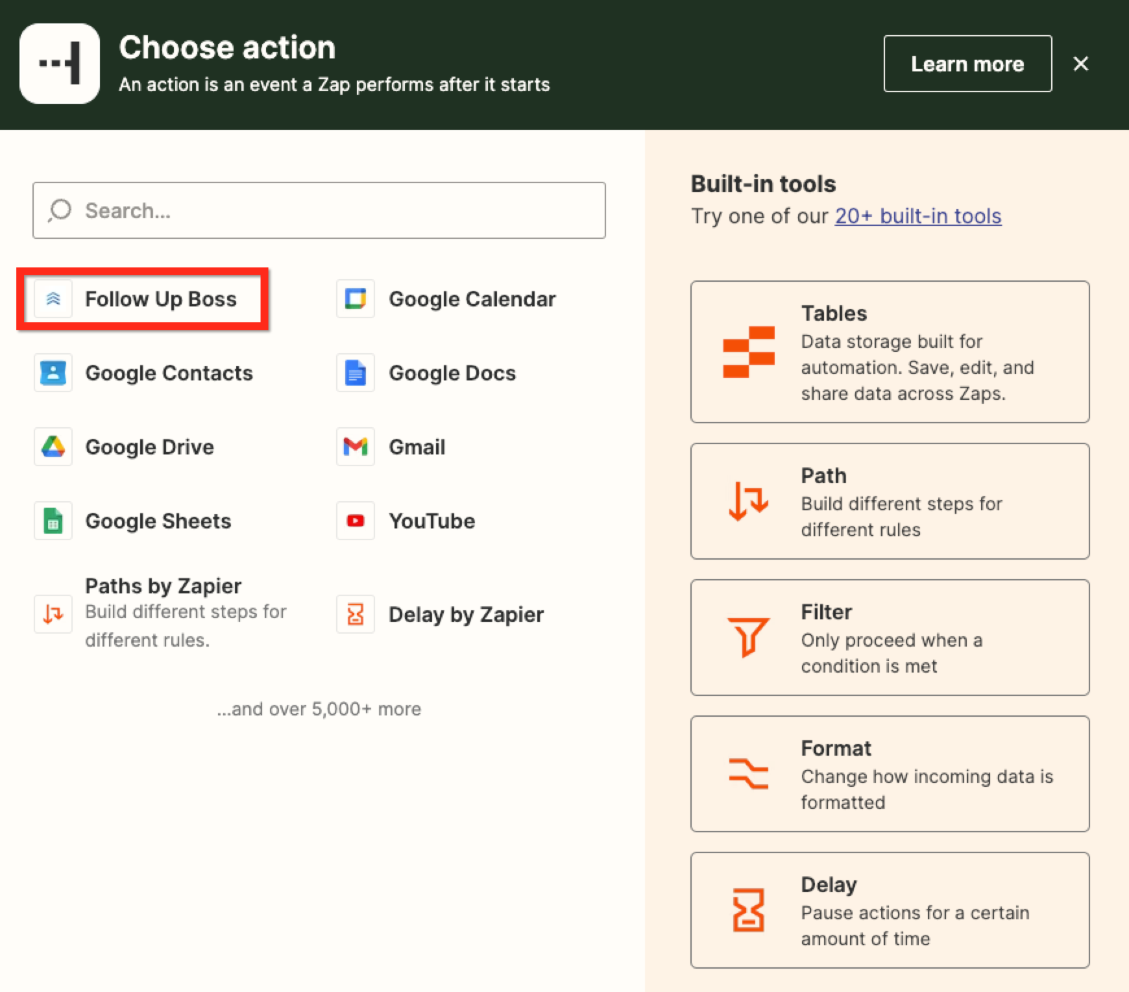Close the Choose action dialog
Screen dimensions: 1129x992
click(x=1080, y=64)
